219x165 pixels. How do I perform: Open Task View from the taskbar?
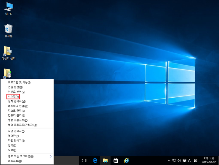pos(84,161)
